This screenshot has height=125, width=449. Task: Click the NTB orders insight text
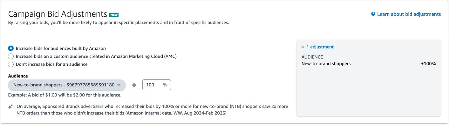click(x=153, y=109)
